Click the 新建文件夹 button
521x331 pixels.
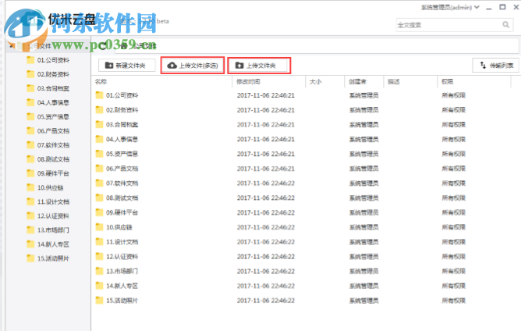coord(126,66)
